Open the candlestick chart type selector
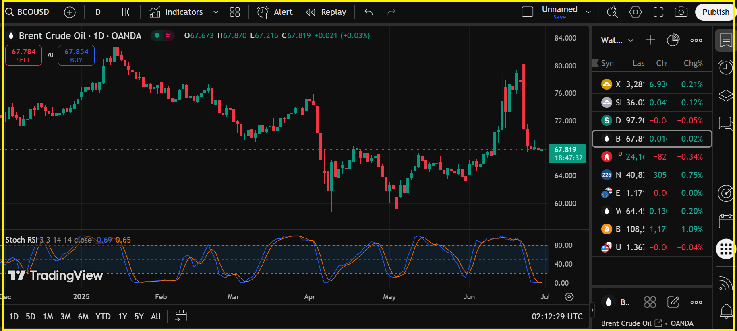 pyautogui.click(x=126, y=12)
